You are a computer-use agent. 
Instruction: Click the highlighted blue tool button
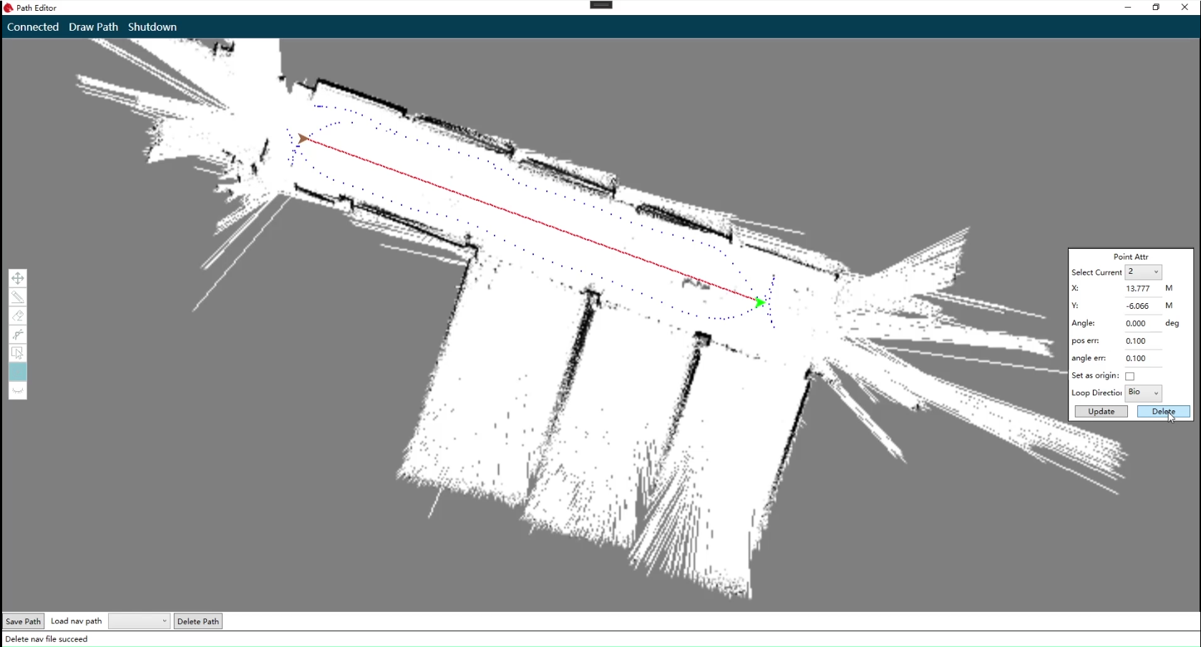click(18, 372)
